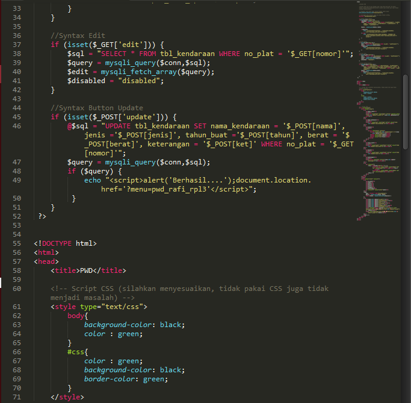
Task: Click line number 35 in the gutter
Action: [17, 27]
